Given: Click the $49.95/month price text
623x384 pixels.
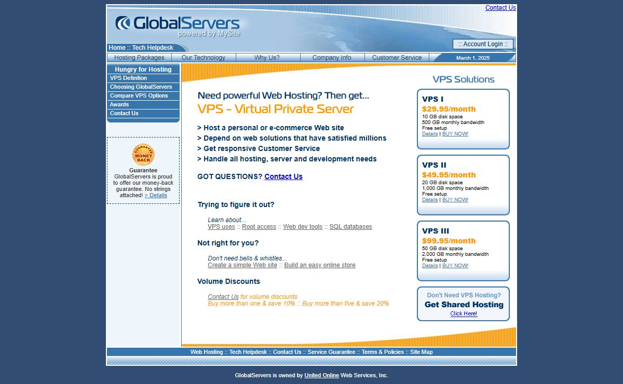Looking at the screenshot, I should pos(449,175).
